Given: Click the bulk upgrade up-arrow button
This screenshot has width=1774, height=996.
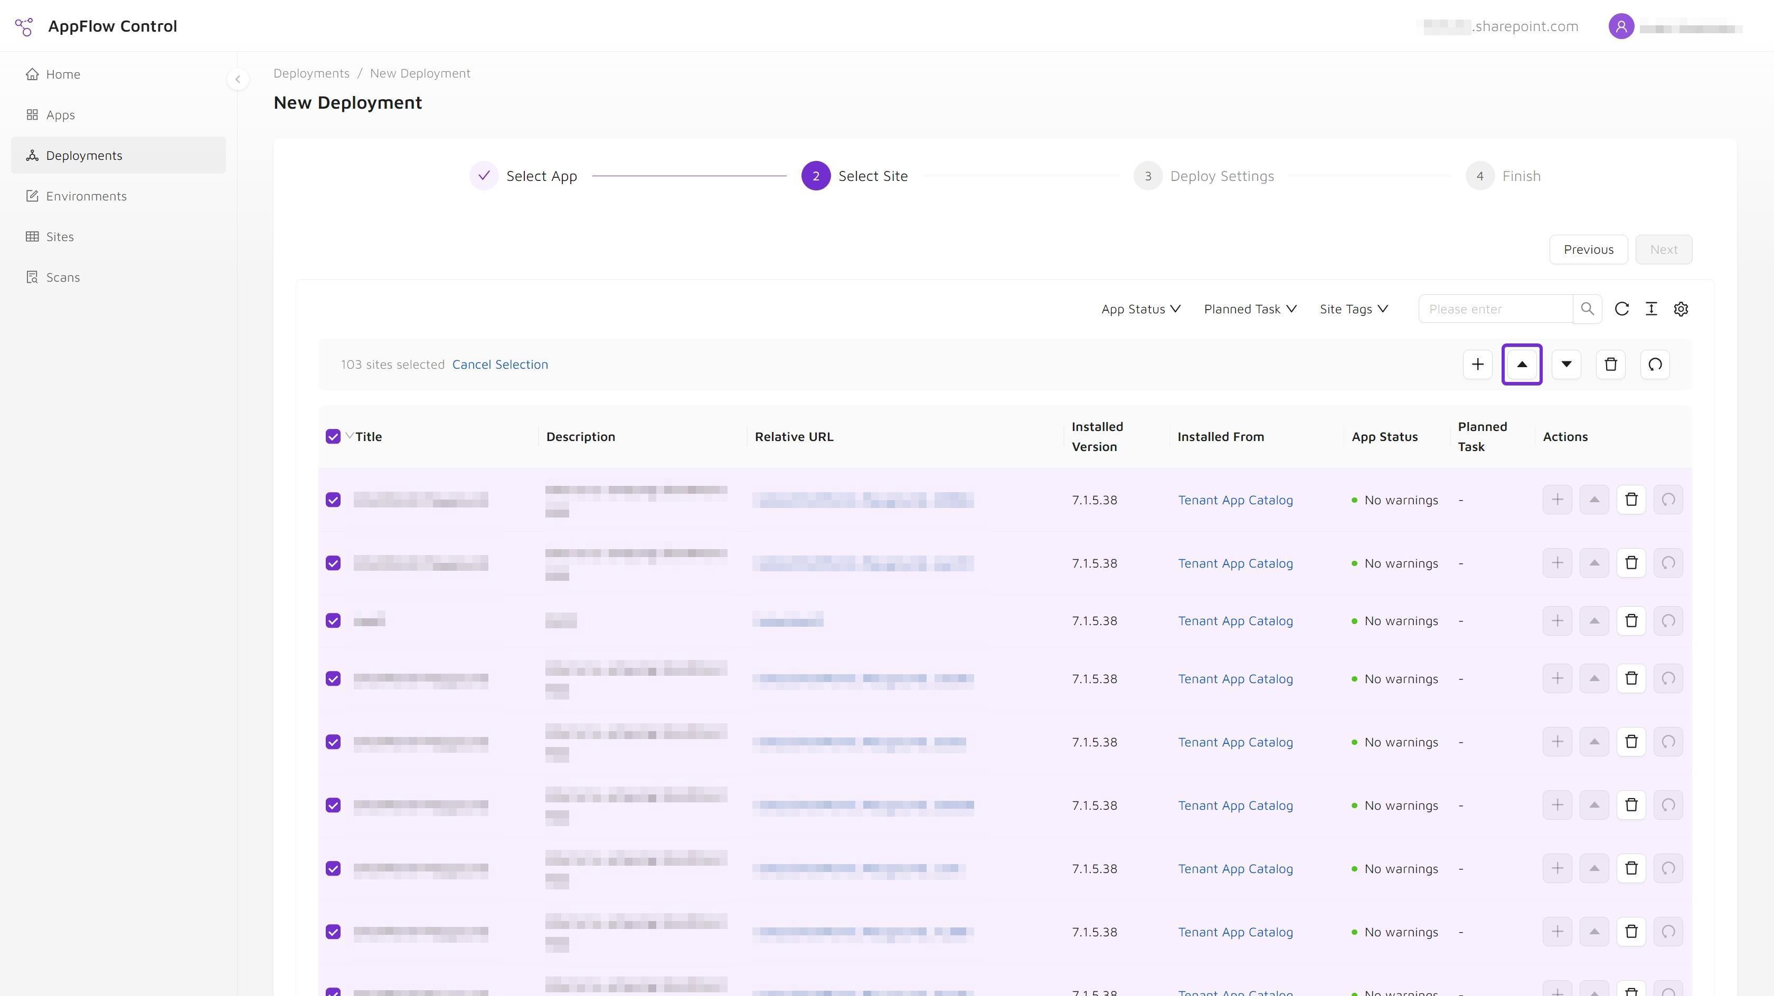Looking at the screenshot, I should (x=1522, y=365).
